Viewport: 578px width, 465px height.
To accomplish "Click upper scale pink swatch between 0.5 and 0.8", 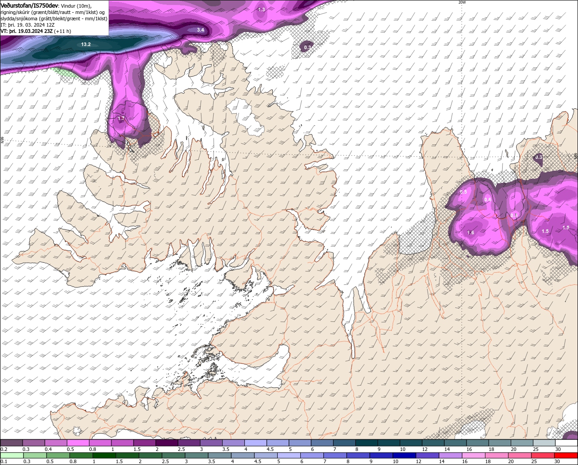I will [78, 443].
